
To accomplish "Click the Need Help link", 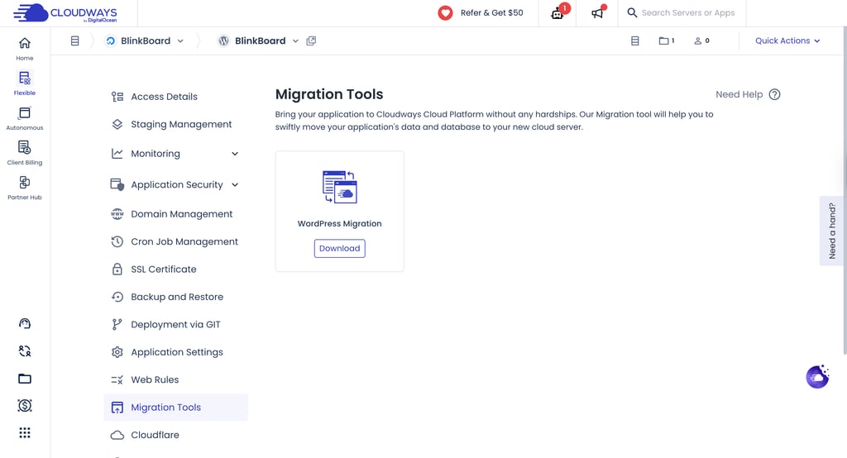I will coord(739,94).
